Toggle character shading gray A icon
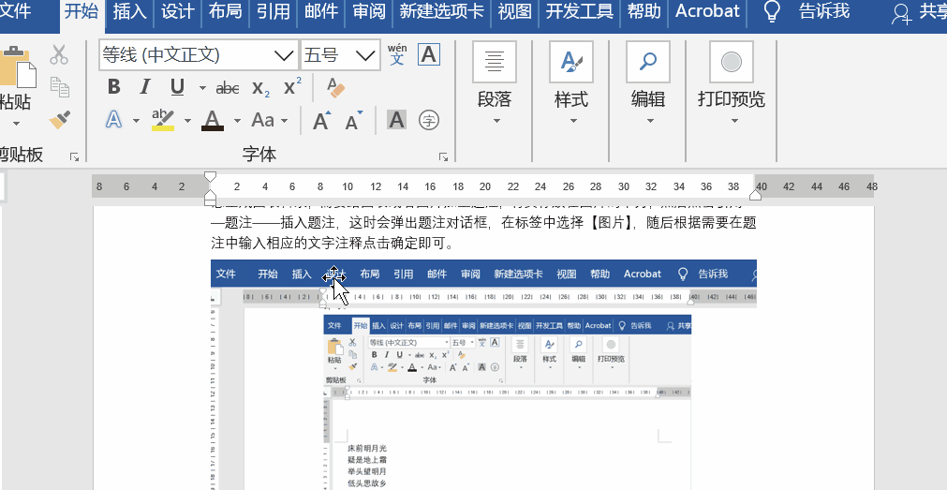The image size is (947, 490). [396, 120]
